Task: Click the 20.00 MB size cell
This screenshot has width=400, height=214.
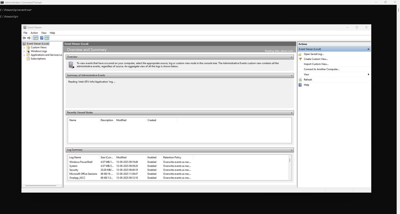Action: 107,170
